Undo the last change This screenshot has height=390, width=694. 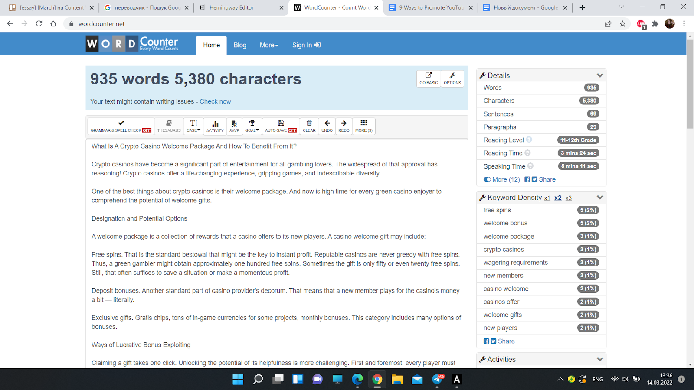coord(327,126)
